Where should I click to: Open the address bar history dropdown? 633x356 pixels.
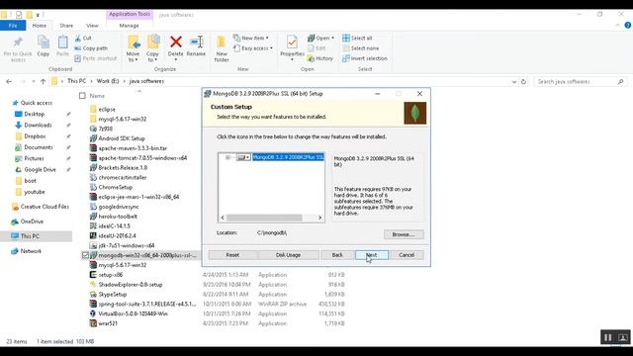514,81
